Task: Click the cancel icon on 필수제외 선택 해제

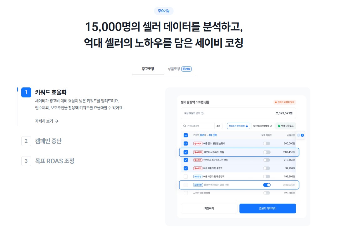Action: click(x=271, y=126)
